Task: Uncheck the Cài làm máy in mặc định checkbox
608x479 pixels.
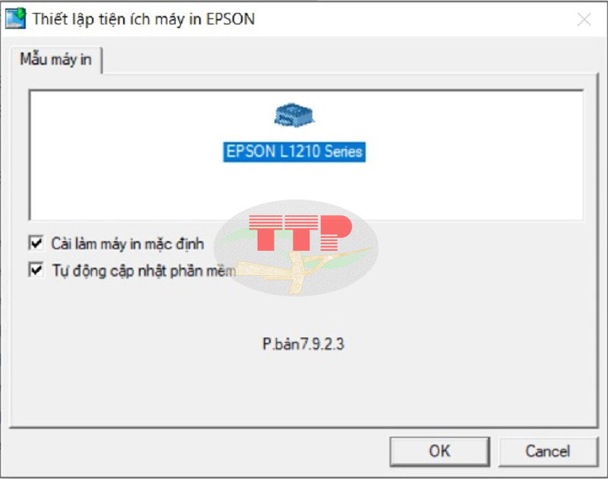Action: pyautogui.click(x=36, y=243)
